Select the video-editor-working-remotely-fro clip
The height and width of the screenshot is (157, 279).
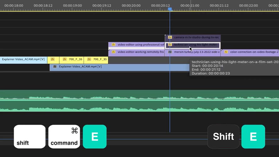point(137,53)
